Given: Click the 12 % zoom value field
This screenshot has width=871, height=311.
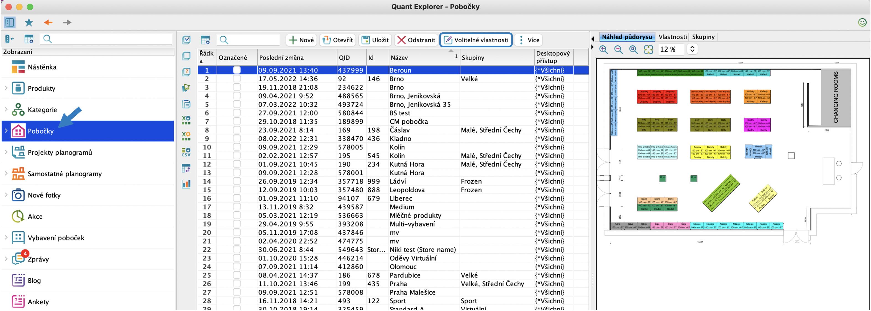Looking at the screenshot, I should pyautogui.click(x=671, y=49).
